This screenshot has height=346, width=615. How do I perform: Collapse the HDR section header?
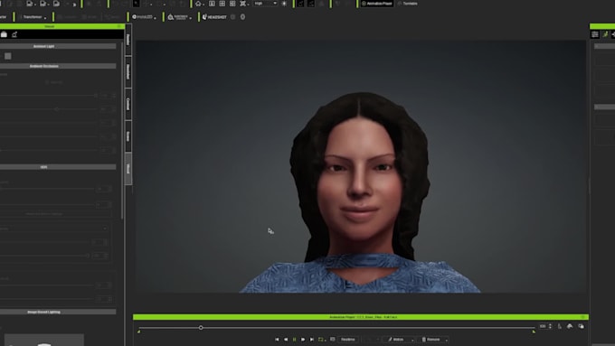tap(58, 167)
